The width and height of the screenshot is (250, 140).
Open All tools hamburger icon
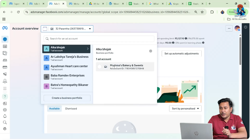(5, 89)
